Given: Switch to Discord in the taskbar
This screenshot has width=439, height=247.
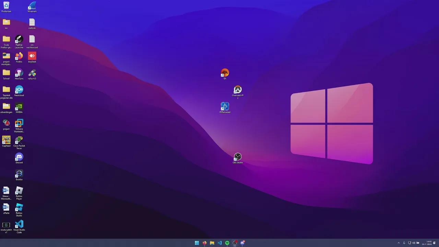Looking at the screenshot, I should click(242, 243).
